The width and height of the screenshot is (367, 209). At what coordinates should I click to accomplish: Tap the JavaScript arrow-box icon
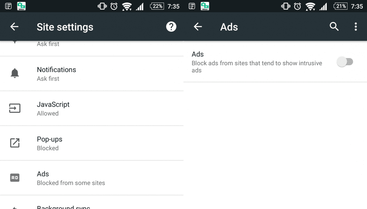[15, 108]
